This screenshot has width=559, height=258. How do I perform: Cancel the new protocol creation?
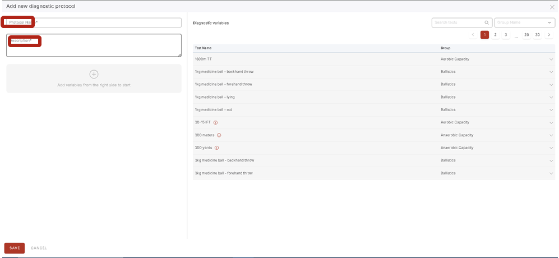(x=39, y=248)
